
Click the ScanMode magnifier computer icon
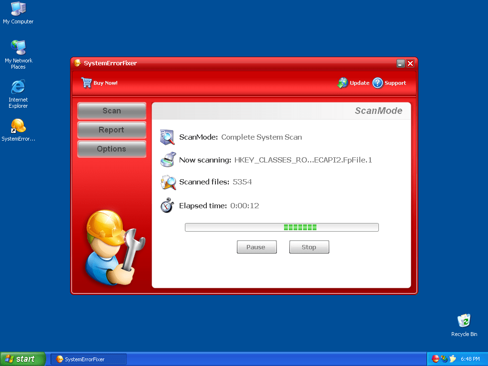(167, 137)
